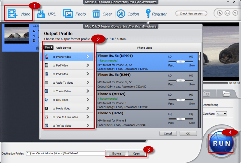Choose iPhone 5s, 5c (H264) profile
This screenshot has width=241, height=163.
[147, 81]
